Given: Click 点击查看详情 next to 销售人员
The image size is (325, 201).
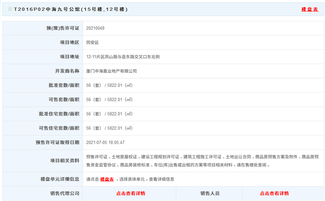Looking at the screenshot, I should pos(274,194).
